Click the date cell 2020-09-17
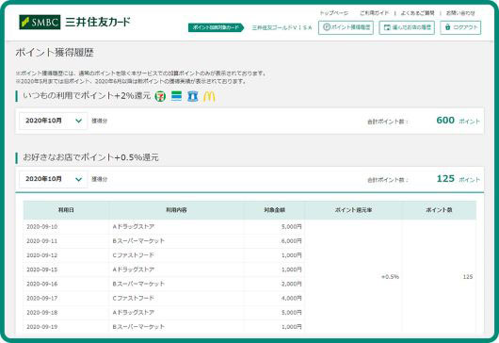Image resolution: width=499 pixels, height=343 pixels. (x=42, y=299)
